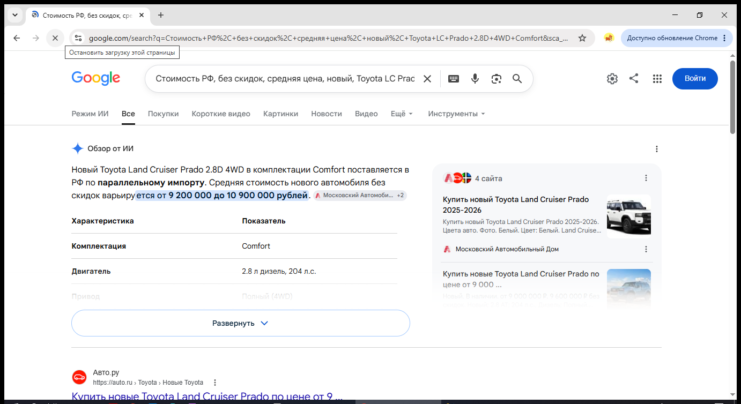Image resolution: width=741 pixels, height=404 pixels.
Task: Click the second source card thumbnail
Action: tap(629, 289)
